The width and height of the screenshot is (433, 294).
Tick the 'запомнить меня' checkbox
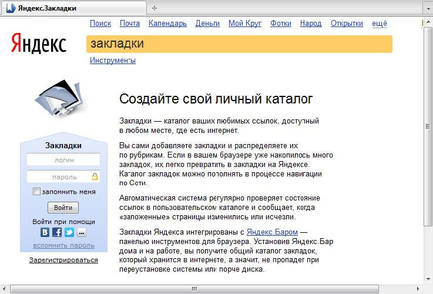point(36,191)
